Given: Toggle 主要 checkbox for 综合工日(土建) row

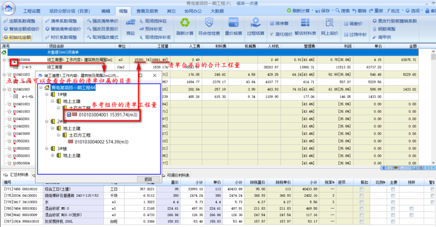Looking at the screenshot, I should pyautogui.click(x=393, y=189).
